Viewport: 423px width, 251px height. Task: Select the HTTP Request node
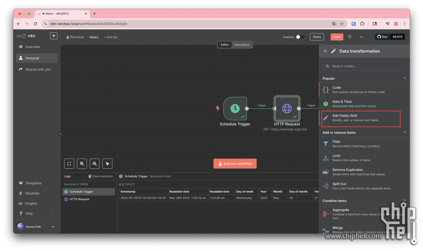[287, 108]
